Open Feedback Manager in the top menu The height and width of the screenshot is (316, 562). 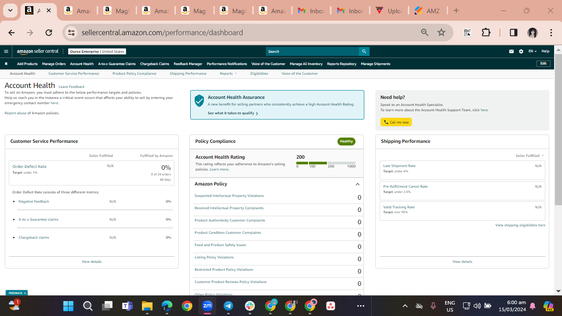(188, 64)
